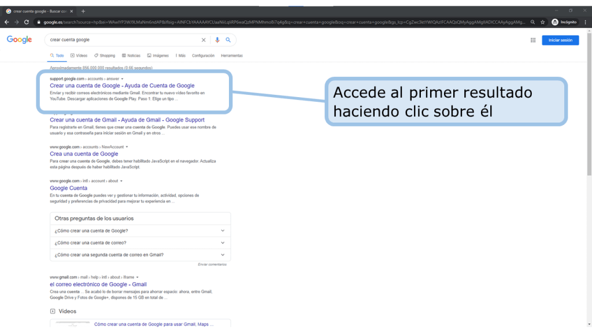Screen dimensions: 592x333
Task: Click the scroll-down arrow on the scrollbar
Action: click(589, 324)
